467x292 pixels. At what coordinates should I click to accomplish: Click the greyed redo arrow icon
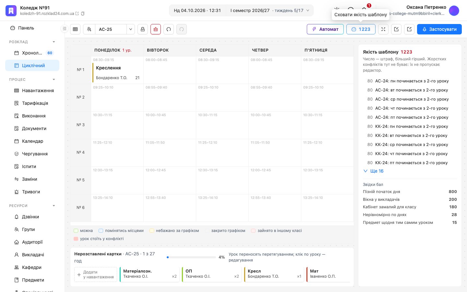(x=182, y=29)
